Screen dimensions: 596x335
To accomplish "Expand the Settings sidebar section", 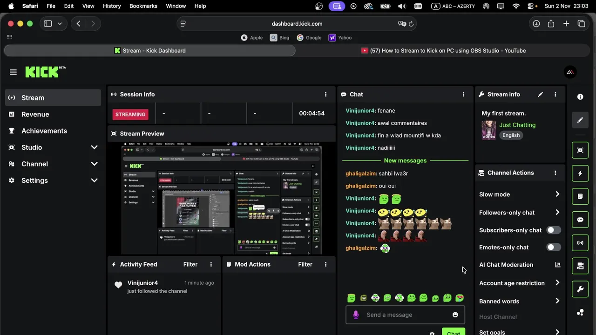I will pyautogui.click(x=94, y=181).
